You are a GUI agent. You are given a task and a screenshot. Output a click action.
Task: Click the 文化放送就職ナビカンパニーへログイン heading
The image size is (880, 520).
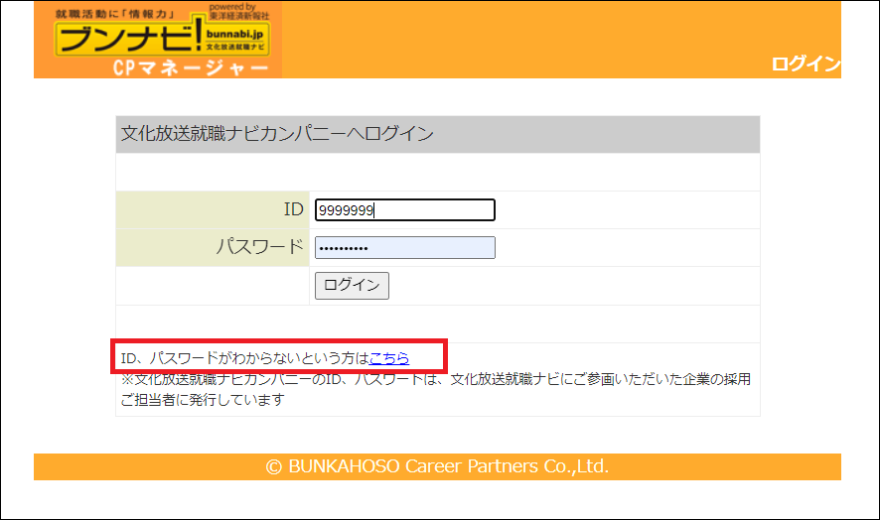coord(277,134)
